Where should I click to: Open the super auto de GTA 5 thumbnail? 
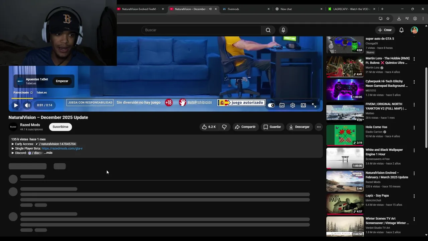(345, 45)
